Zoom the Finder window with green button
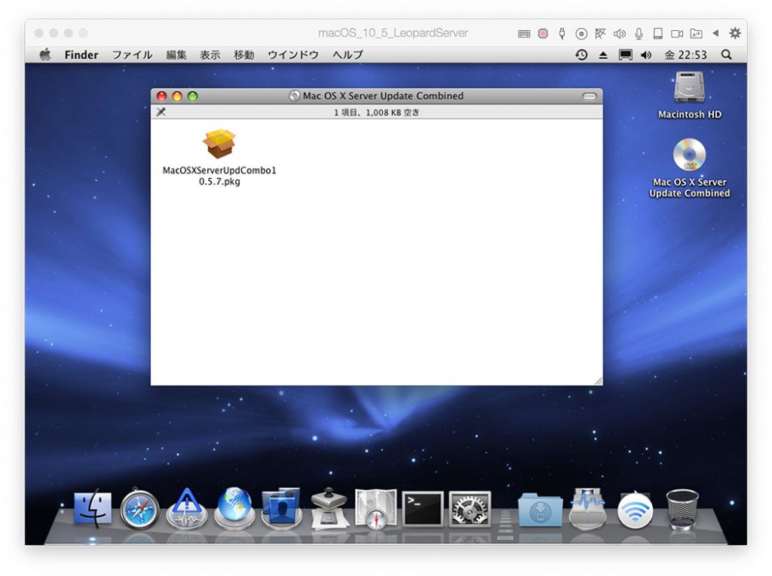Viewport: 772px width, 576px height. click(192, 96)
